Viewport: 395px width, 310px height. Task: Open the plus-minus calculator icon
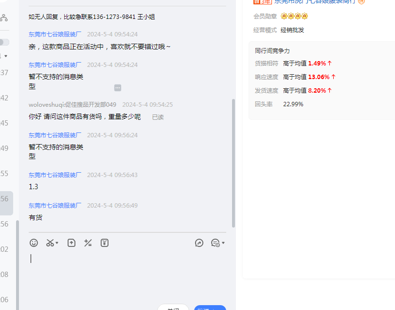(88, 243)
